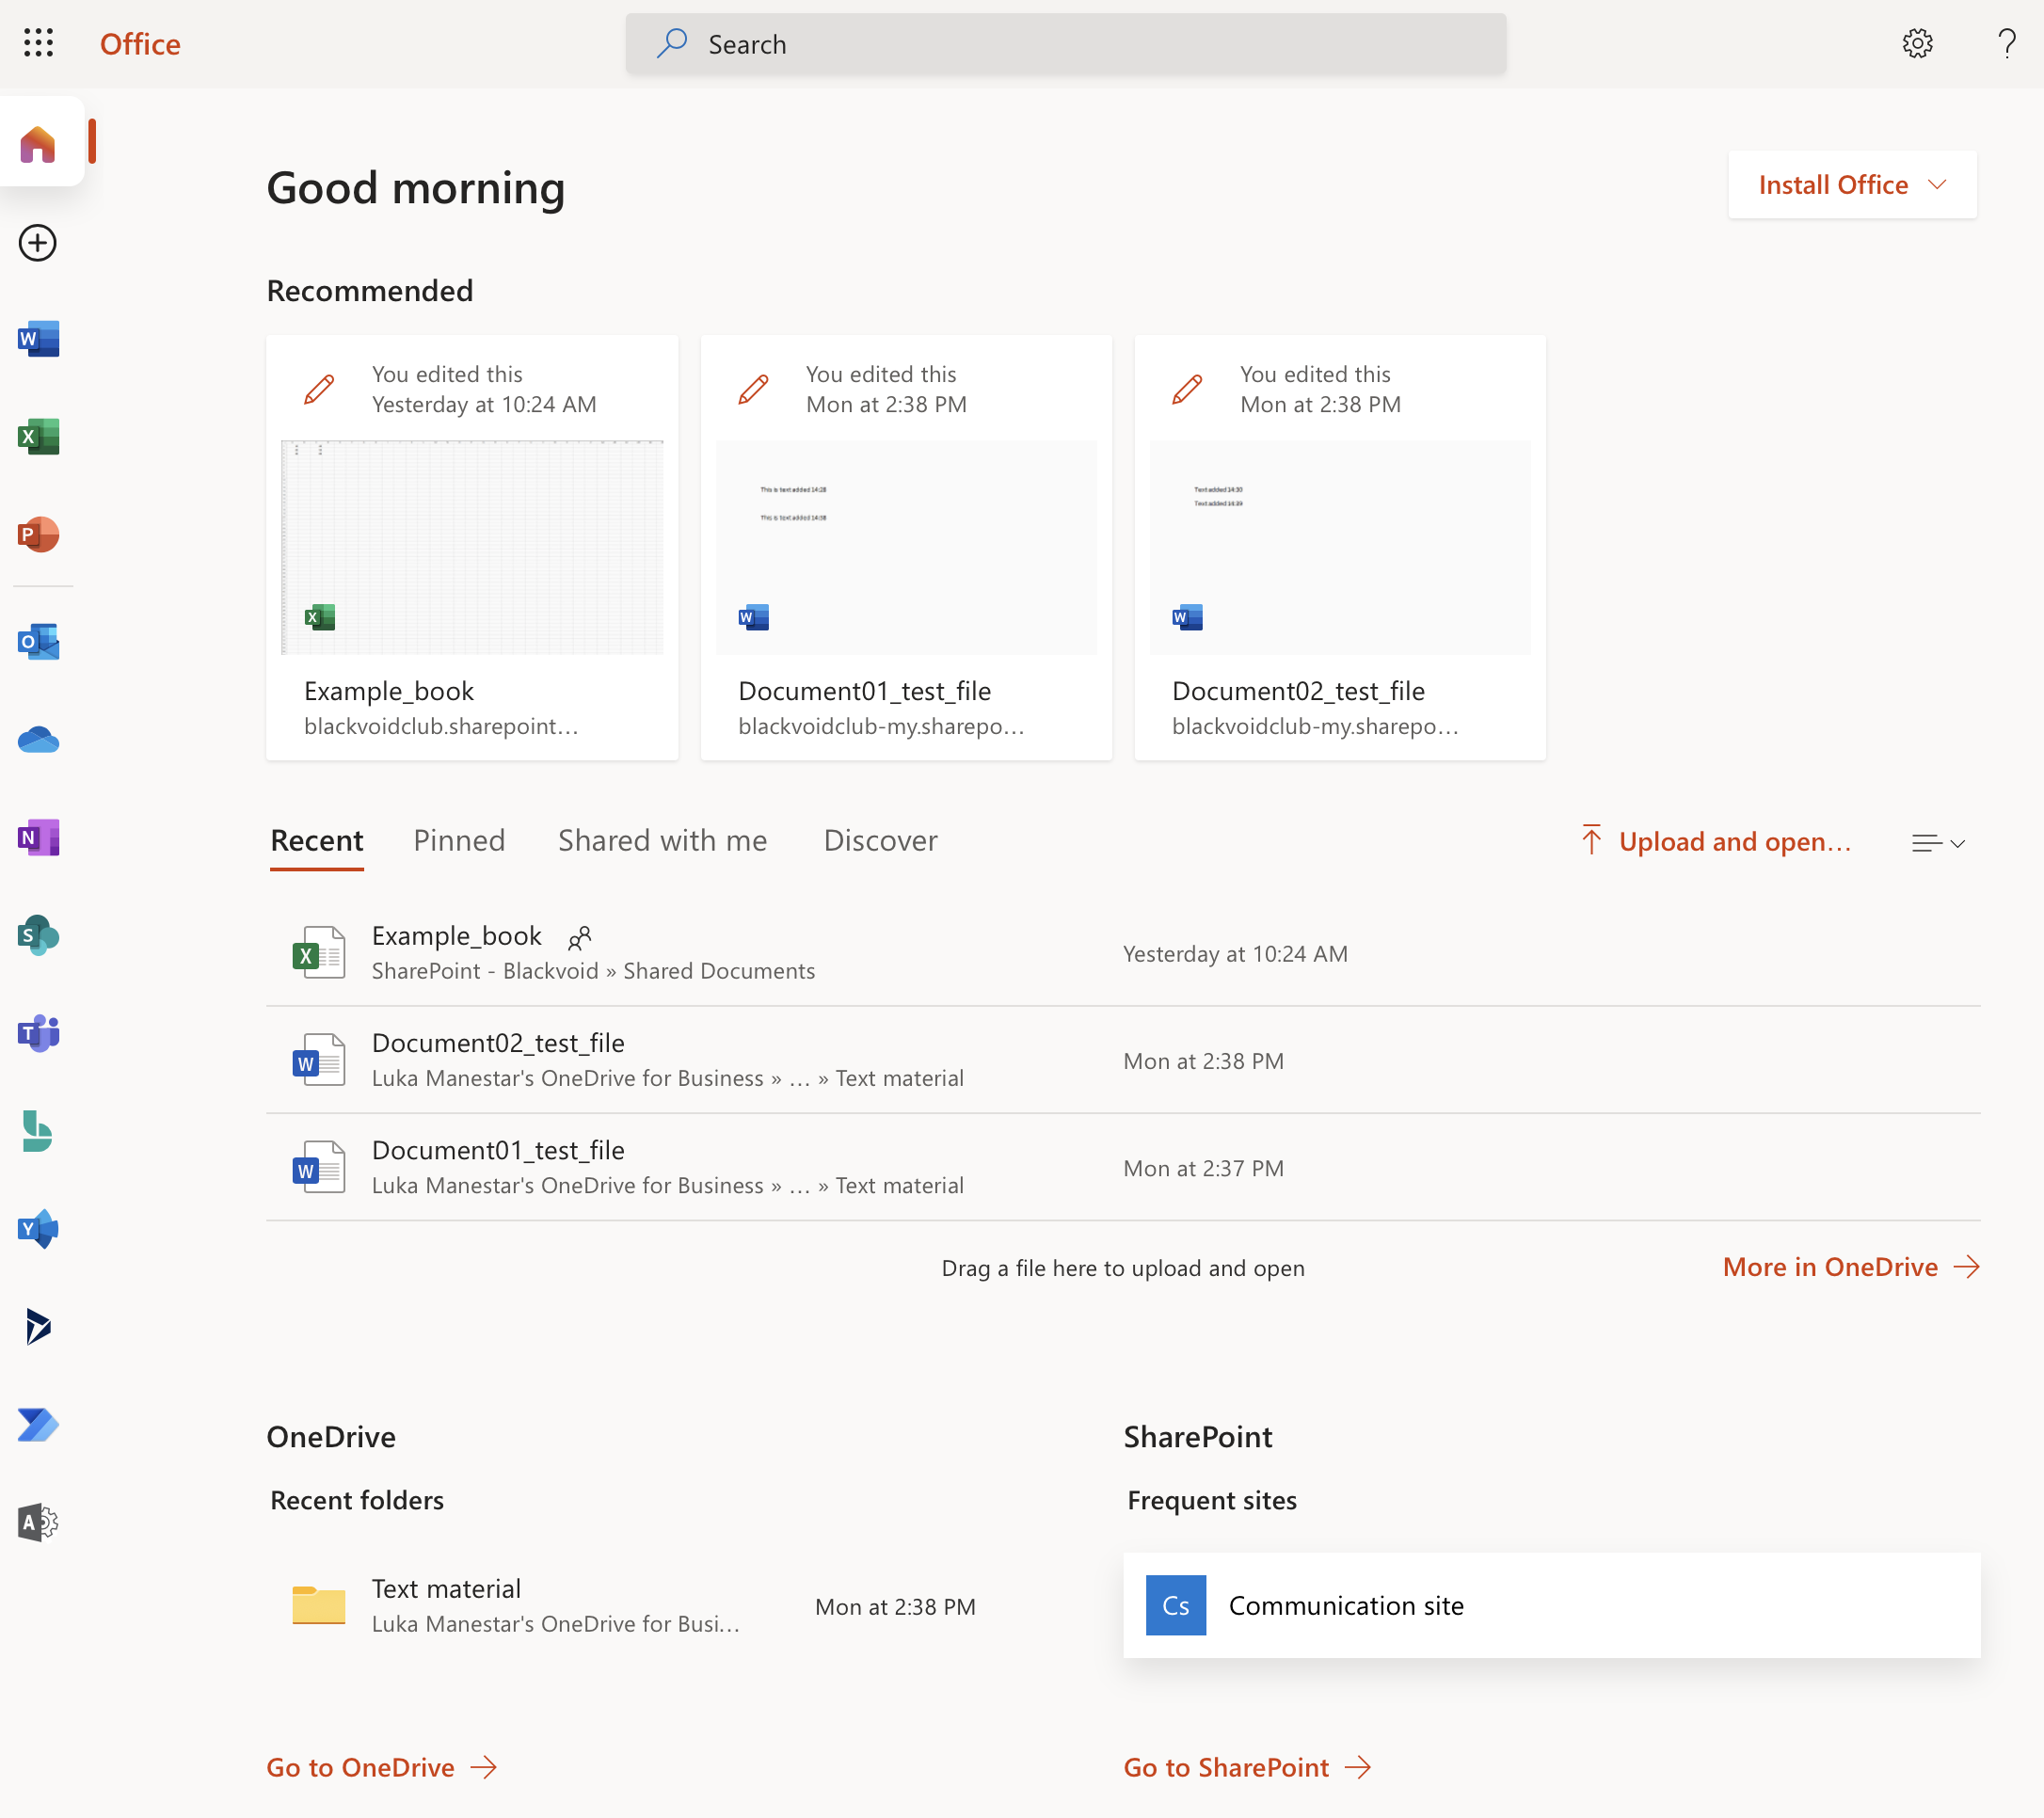The image size is (2044, 1818).
Task: Open Dynamics 365 icon in sidebar
Action: [38, 1327]
